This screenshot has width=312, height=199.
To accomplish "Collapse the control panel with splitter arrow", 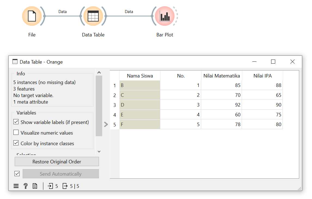I will click(106, 125).
